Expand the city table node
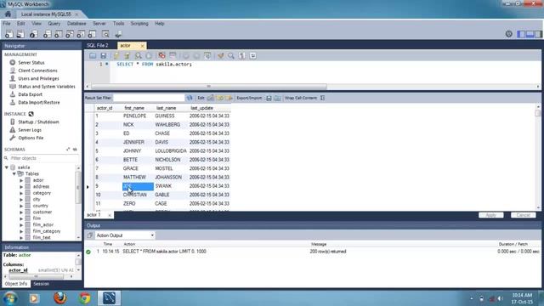Screen dimensions: 544x306 (x=21, y=200)
